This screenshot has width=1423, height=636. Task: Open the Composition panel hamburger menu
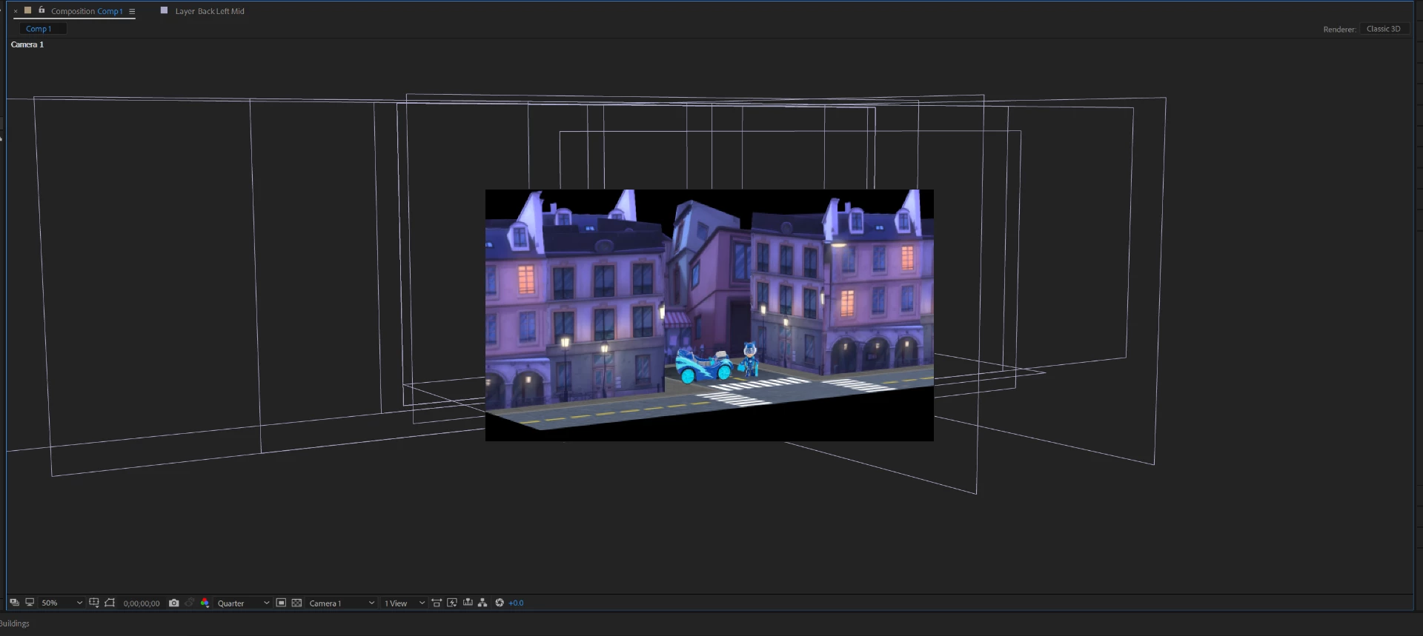(x=132, y=11)
